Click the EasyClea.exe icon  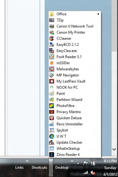[x=52, y=51]
